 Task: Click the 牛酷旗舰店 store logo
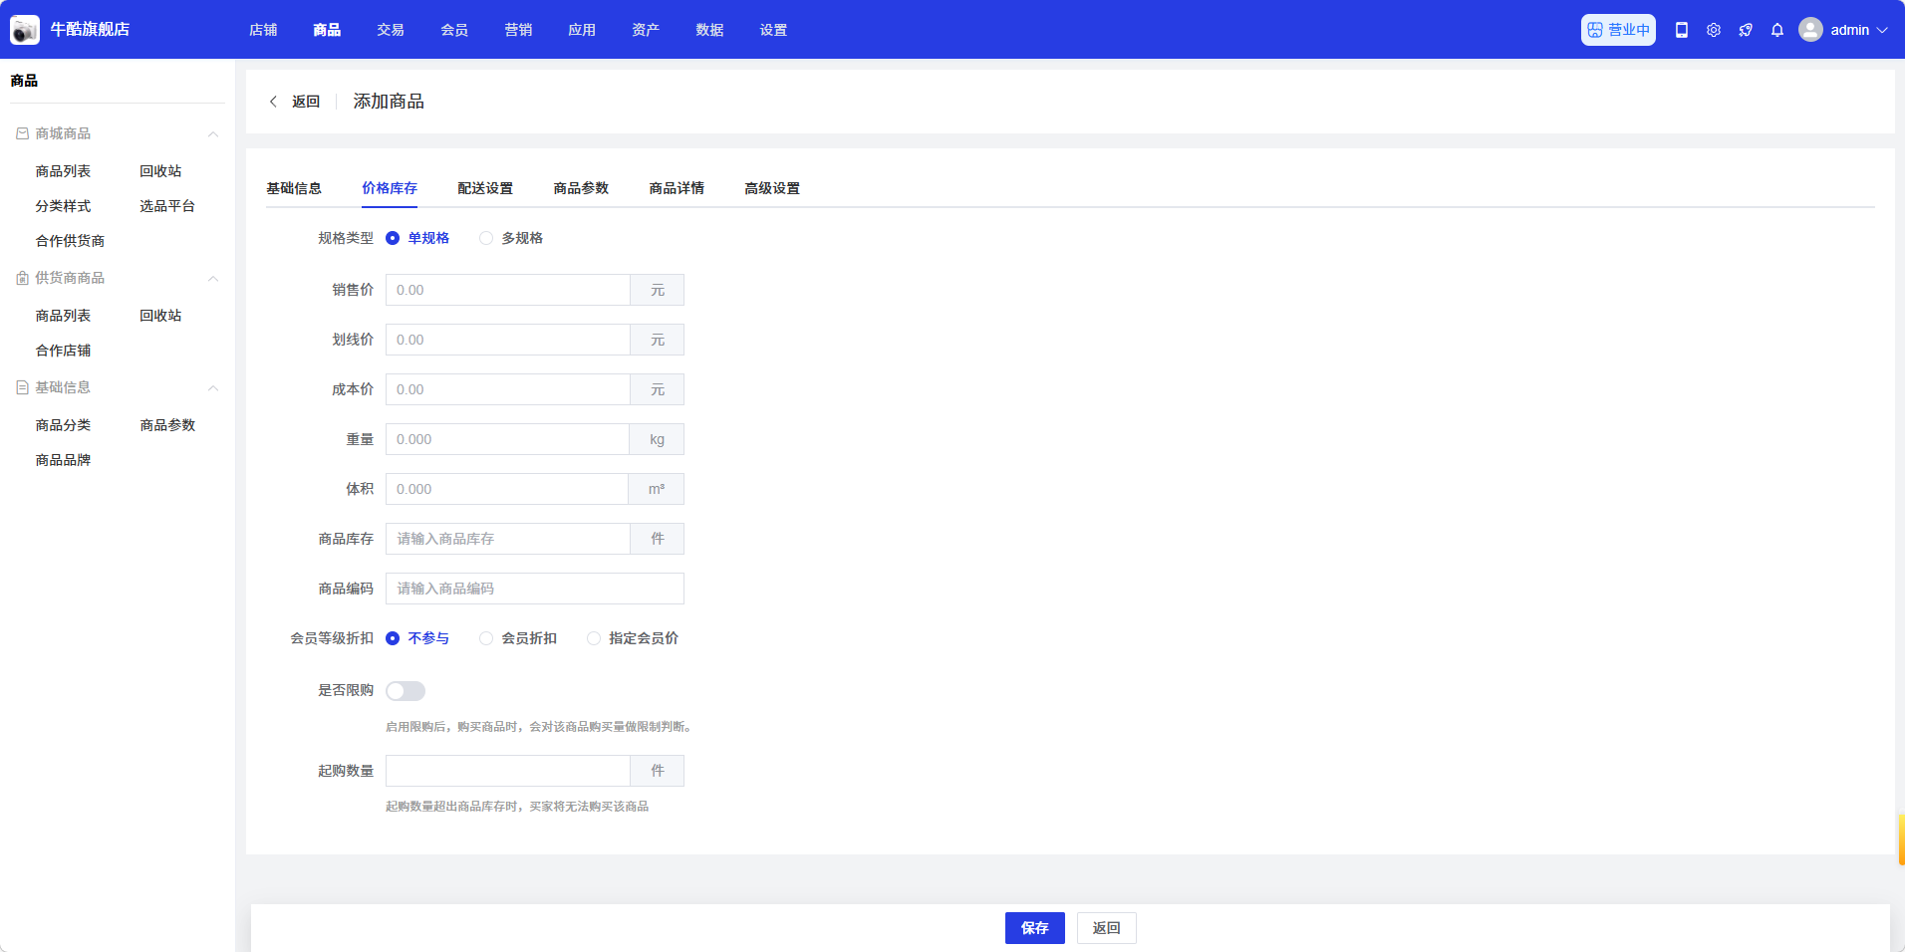tap(25, 30)
